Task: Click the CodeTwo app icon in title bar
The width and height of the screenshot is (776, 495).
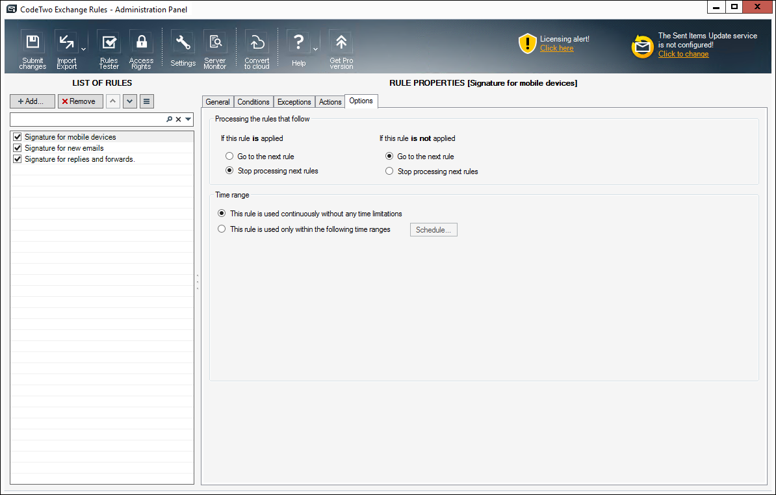Action: [12, 9]
